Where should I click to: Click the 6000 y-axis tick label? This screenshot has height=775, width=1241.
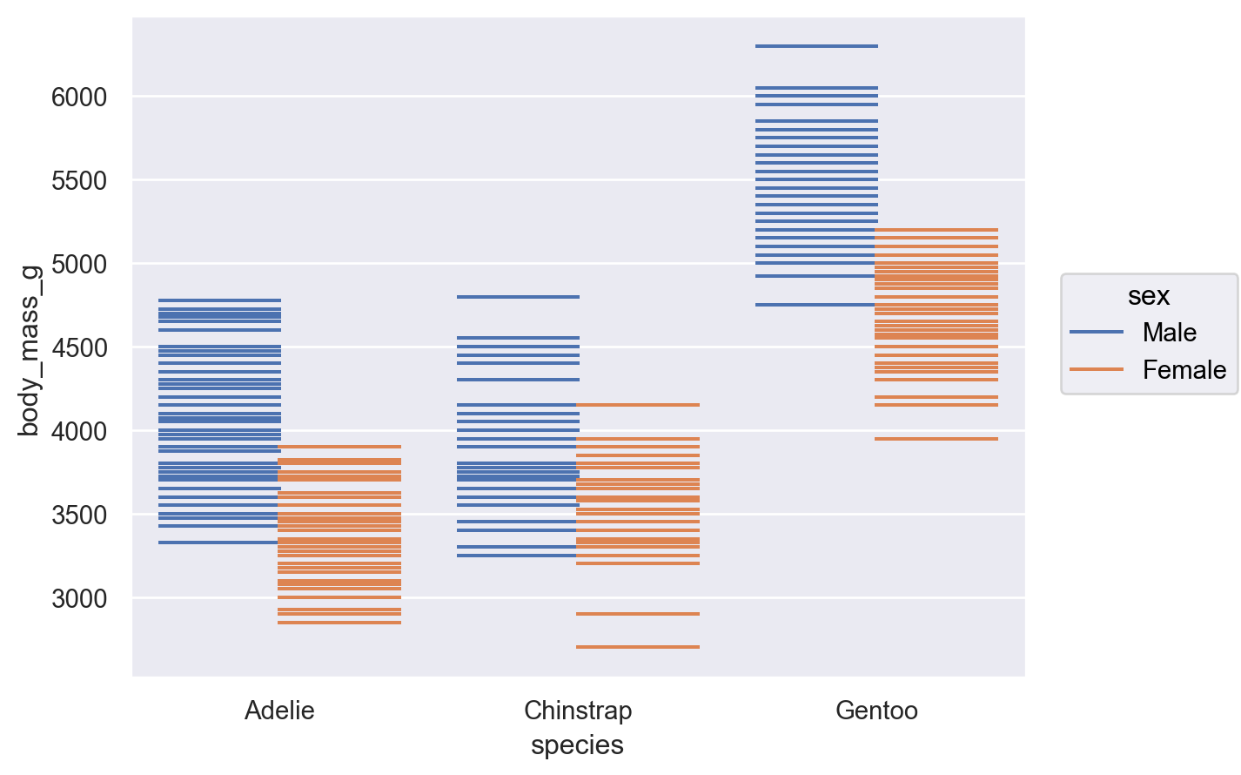click(79, 97)
